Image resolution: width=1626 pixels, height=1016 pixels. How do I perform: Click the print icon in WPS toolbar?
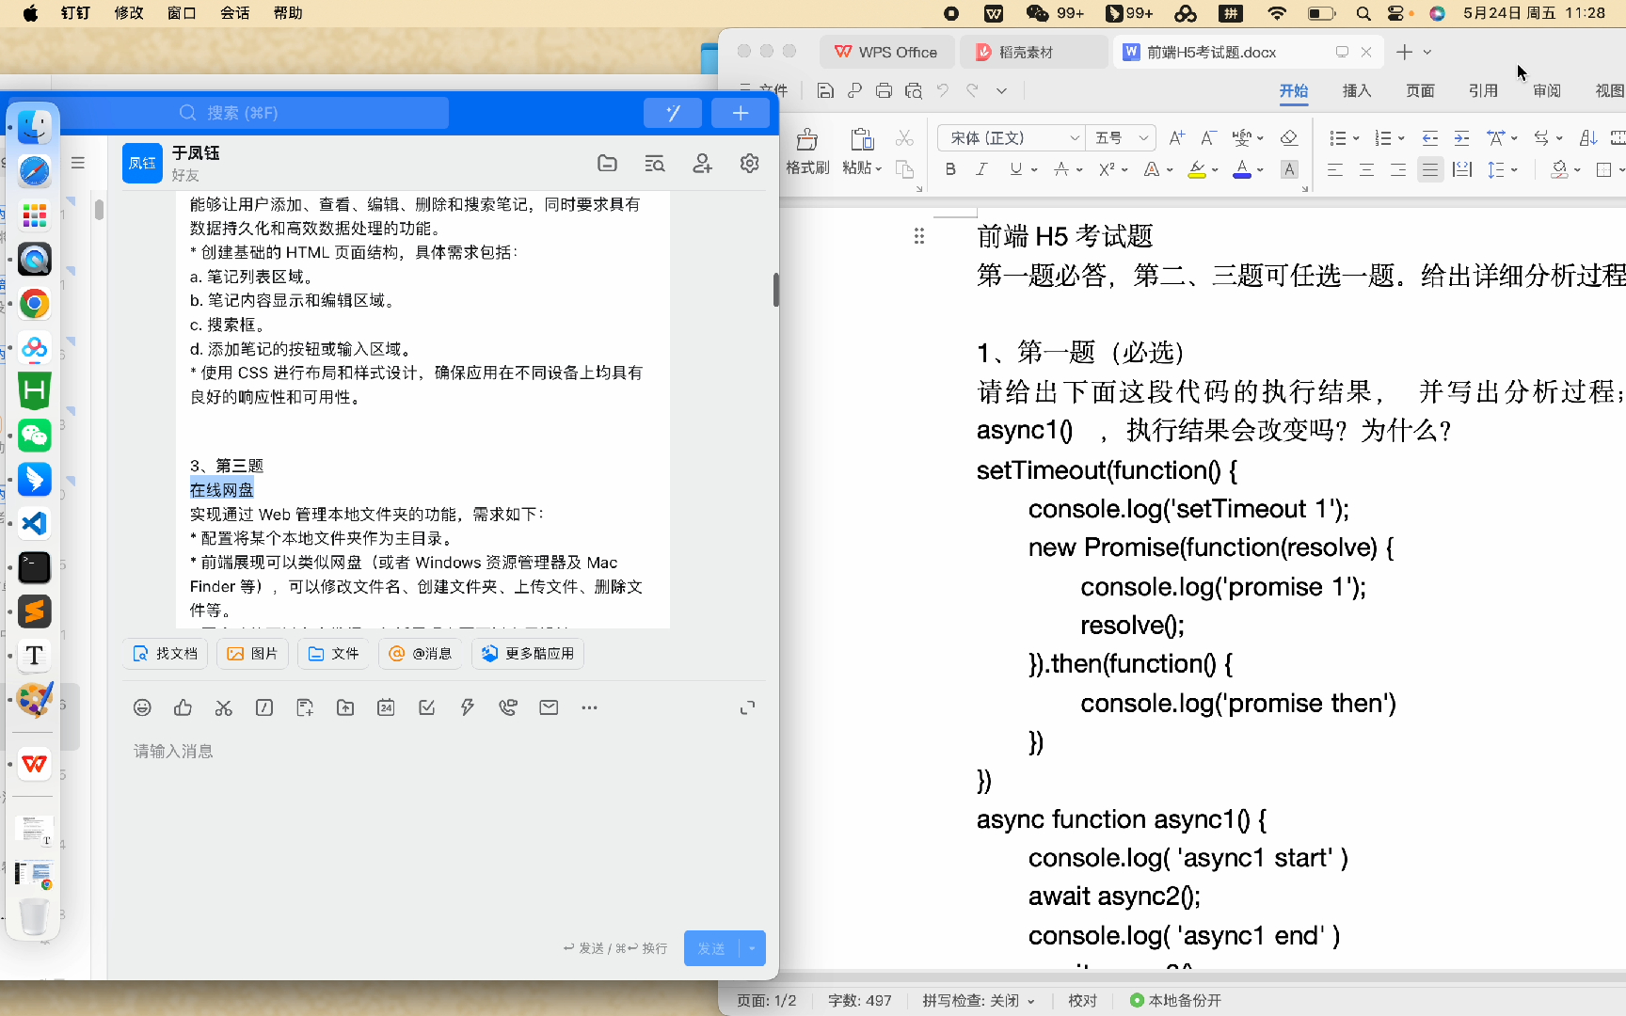884,90
